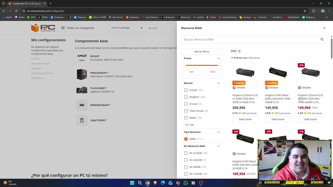Check the Corsair brand filter
Screen dimensions: 333x187
[x=186, y=90]
